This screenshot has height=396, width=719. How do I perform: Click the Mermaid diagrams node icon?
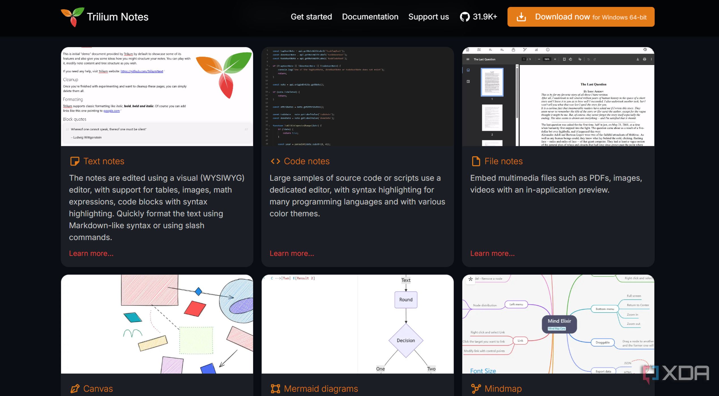pos(275,389)
